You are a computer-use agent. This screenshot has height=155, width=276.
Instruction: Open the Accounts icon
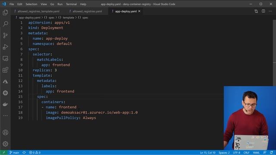[5, 132]
